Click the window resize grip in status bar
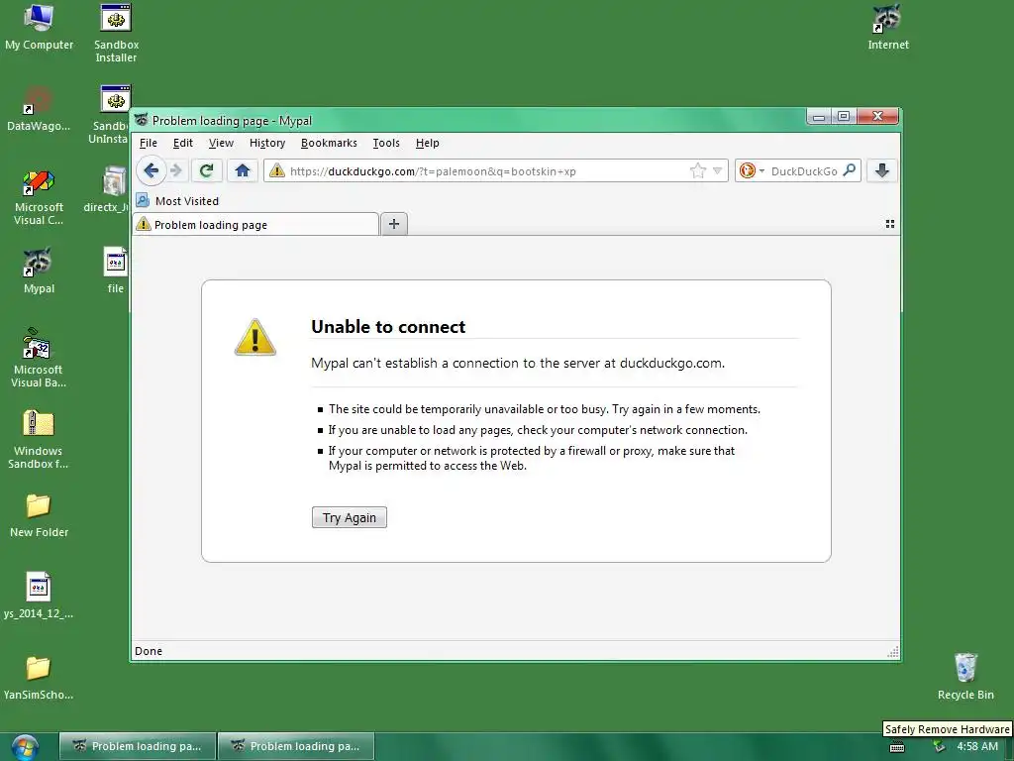 point(893,652)
